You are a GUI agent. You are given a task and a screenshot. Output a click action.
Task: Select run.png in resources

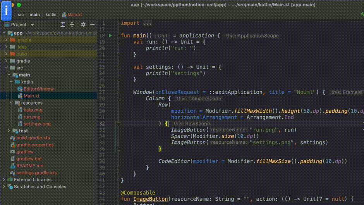(x=32, y=117)
